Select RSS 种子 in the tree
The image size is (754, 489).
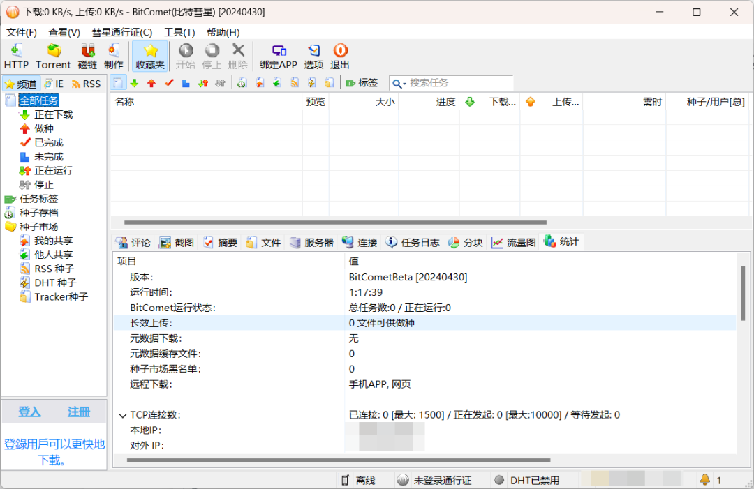coord(54,269)
